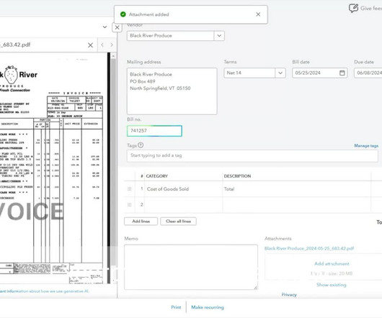
Task: Click the green check success icon
Action: (x=123, y=14)
